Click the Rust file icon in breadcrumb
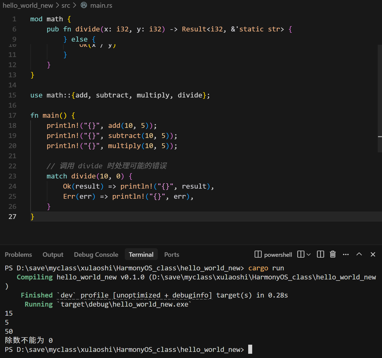Viewport: 382px width, 358px height. click(84, 5)
